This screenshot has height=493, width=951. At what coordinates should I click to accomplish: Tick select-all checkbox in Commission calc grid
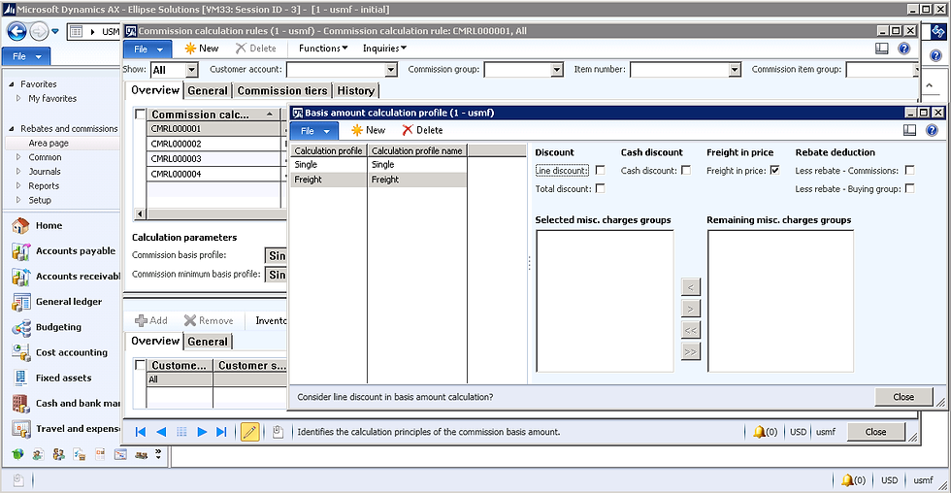coord(140,114)
